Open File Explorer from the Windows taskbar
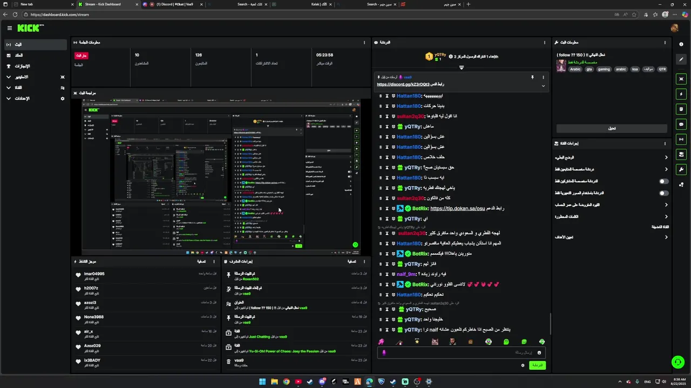The height and width of the screenshot is (388, 691). tap(274, 382)
